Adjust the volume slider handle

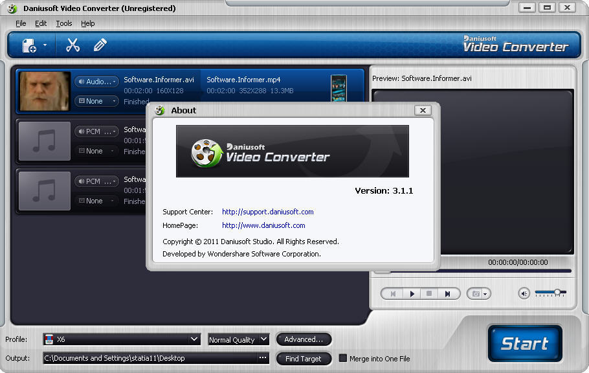tap(557, 292)
